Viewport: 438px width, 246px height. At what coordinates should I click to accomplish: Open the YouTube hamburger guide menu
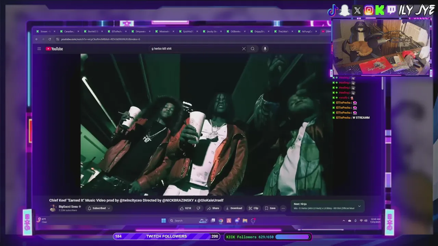click(39, 49)
